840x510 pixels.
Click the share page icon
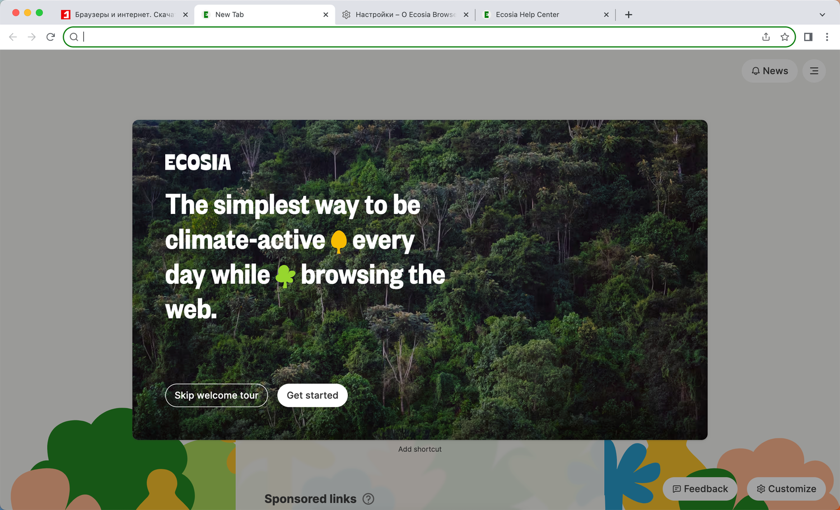[x=766, y=37]
